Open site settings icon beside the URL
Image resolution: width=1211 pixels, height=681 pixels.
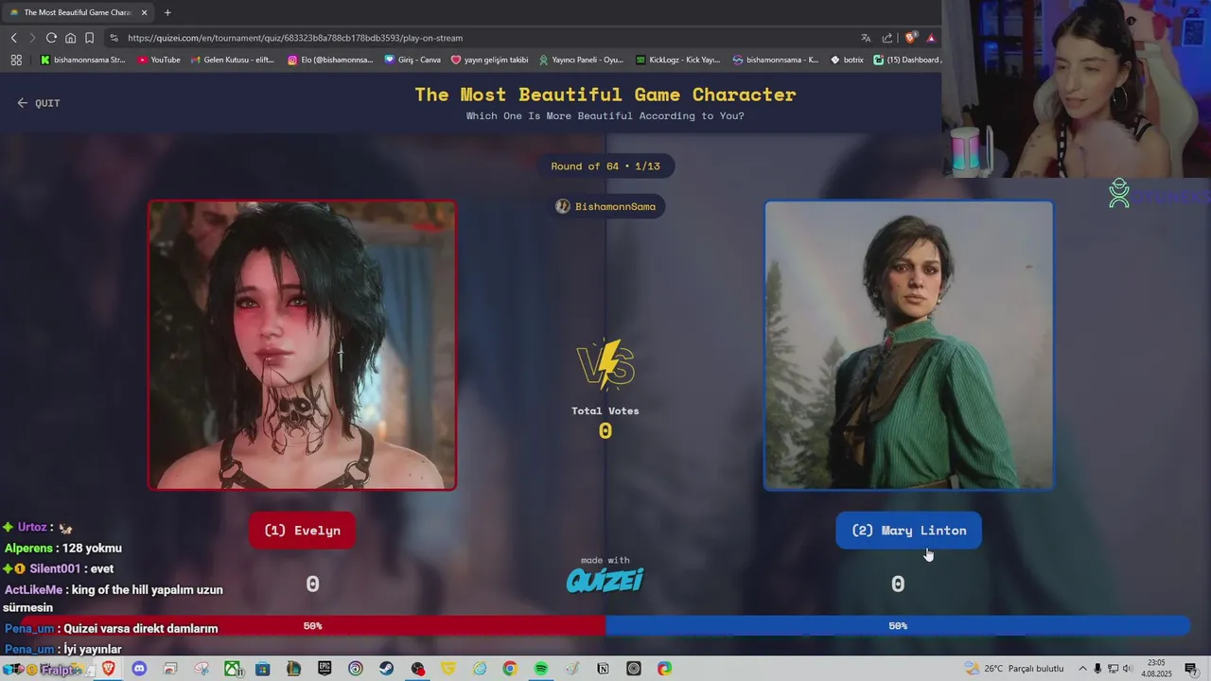(114, 38)
